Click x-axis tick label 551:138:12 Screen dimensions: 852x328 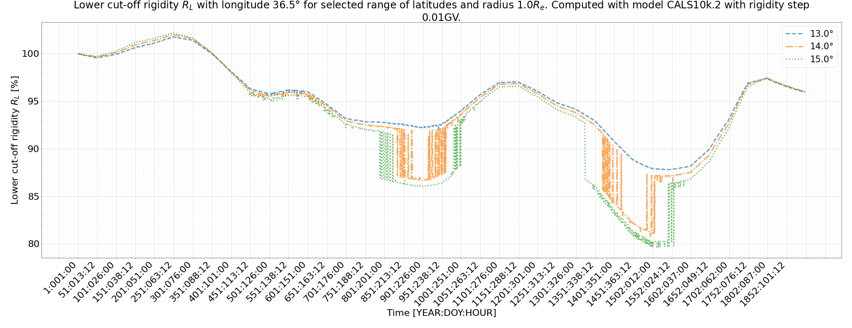[267, 282]
